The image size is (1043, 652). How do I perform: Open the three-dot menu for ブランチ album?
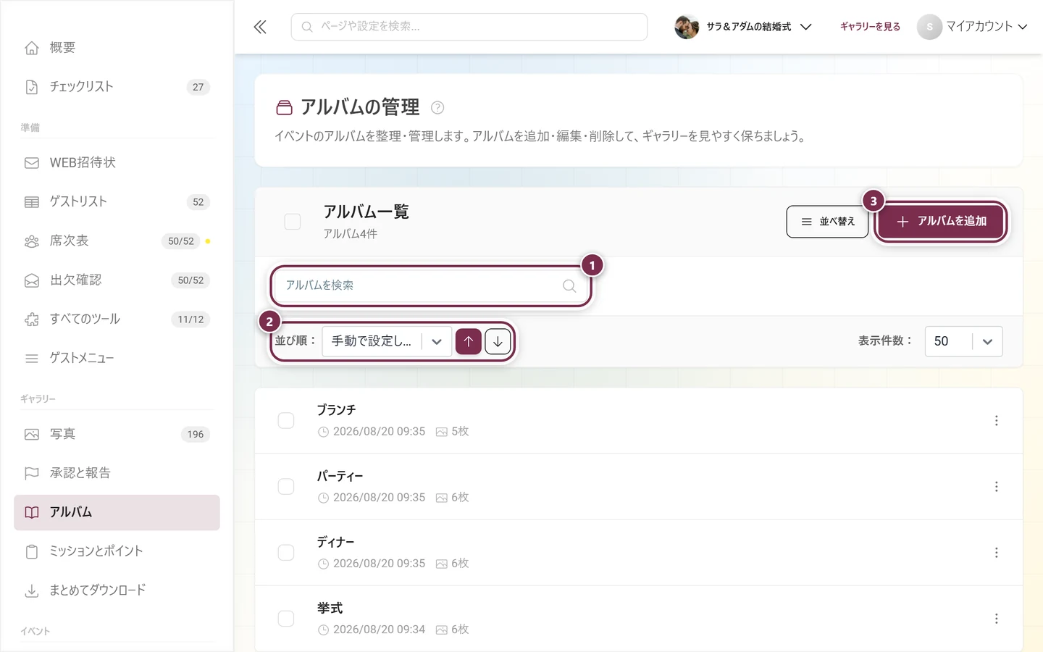997,421
